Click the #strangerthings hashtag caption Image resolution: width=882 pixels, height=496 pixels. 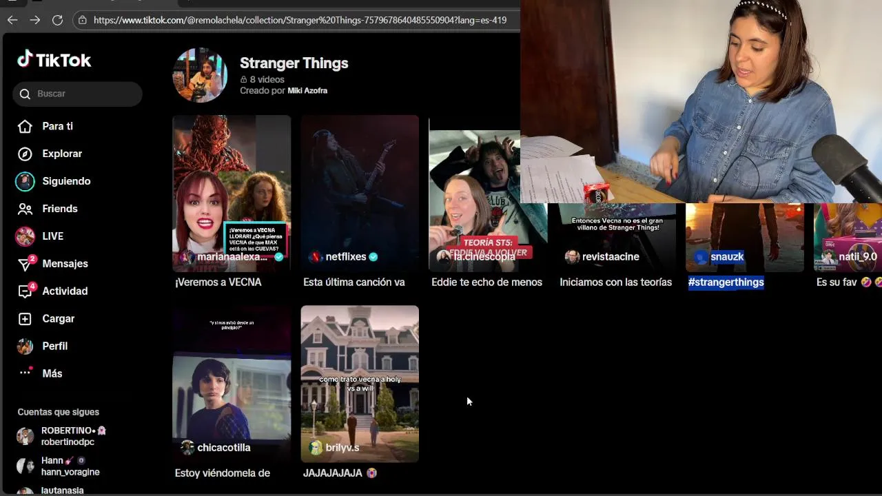tap(726, 282)
